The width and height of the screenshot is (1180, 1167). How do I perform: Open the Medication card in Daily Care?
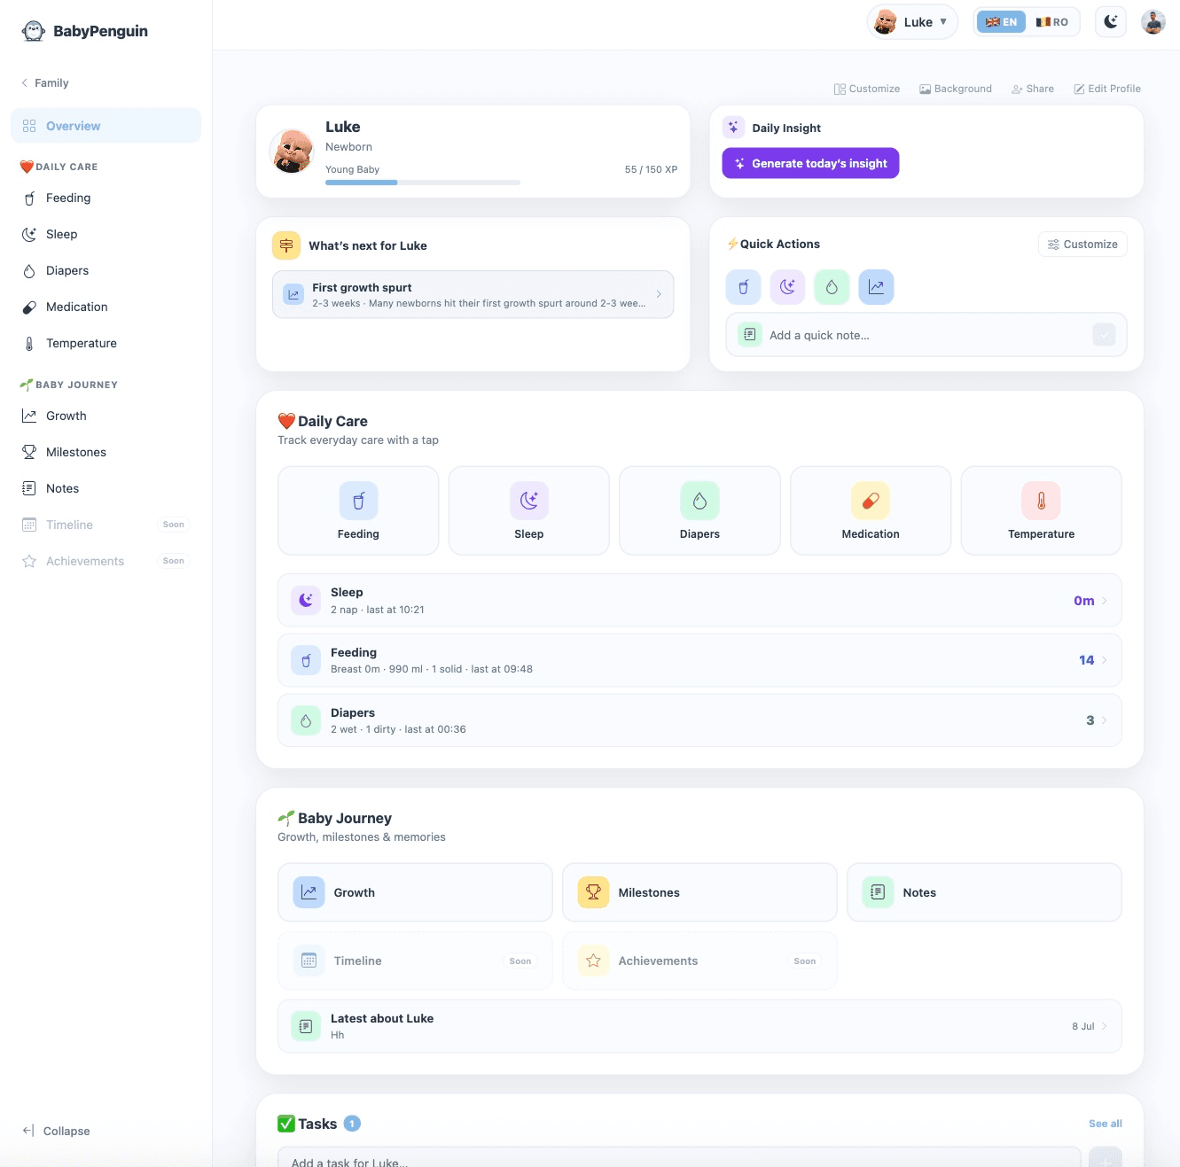click(870, 510)
